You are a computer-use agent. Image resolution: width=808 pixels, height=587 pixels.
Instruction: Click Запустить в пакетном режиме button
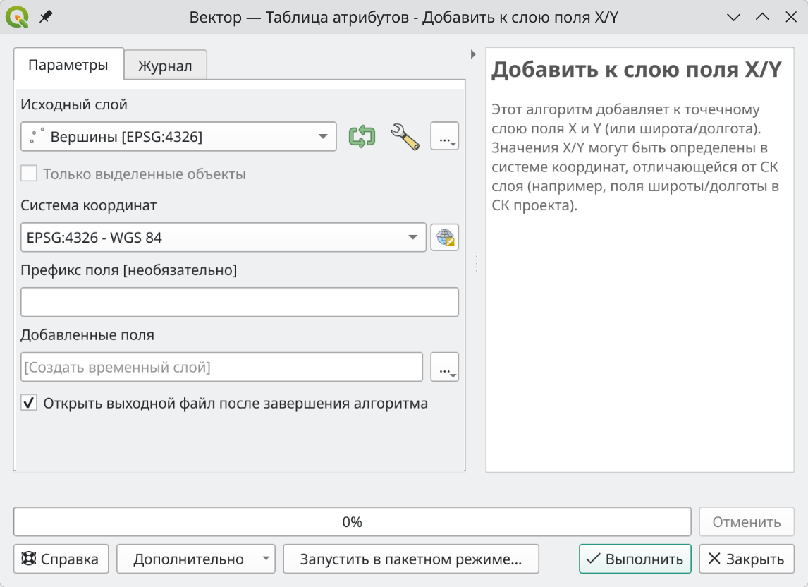410,559
